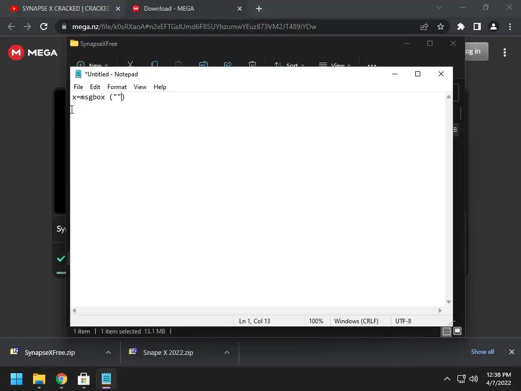
Task: Open Snape X 2022.zip from downloads bar
Action: (168, 352)
